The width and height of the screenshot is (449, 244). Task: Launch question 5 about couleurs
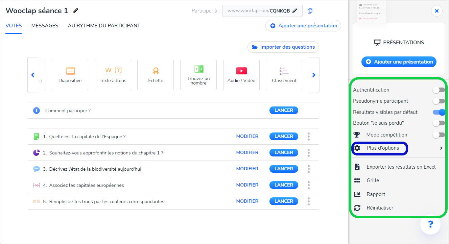pyautogui.click(x=284, y=201)
